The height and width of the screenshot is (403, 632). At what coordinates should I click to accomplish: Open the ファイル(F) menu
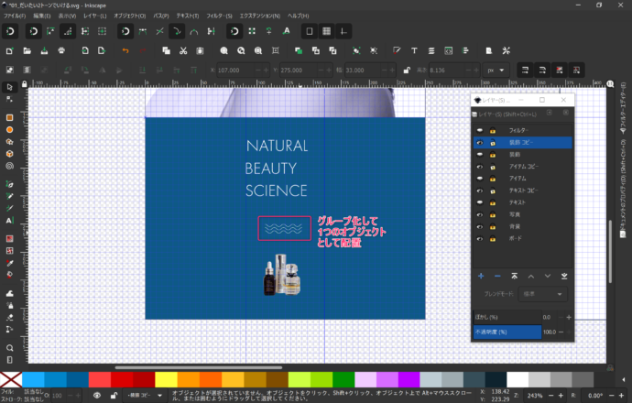click(15, 16)
